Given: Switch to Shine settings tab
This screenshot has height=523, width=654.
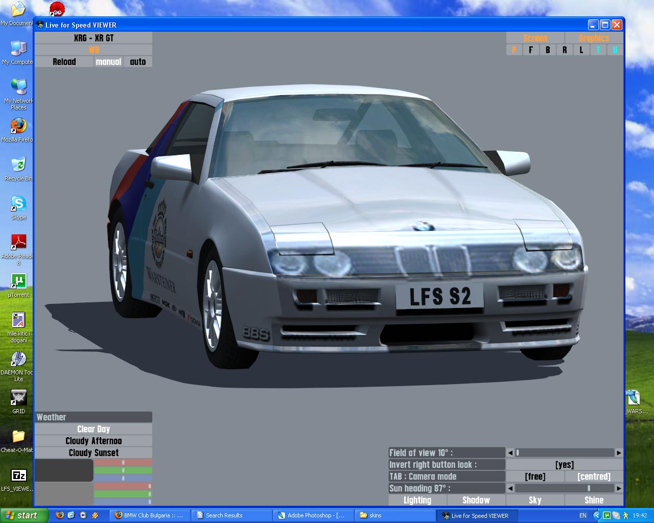Looking at the screenshot, I should pos(594,501).
